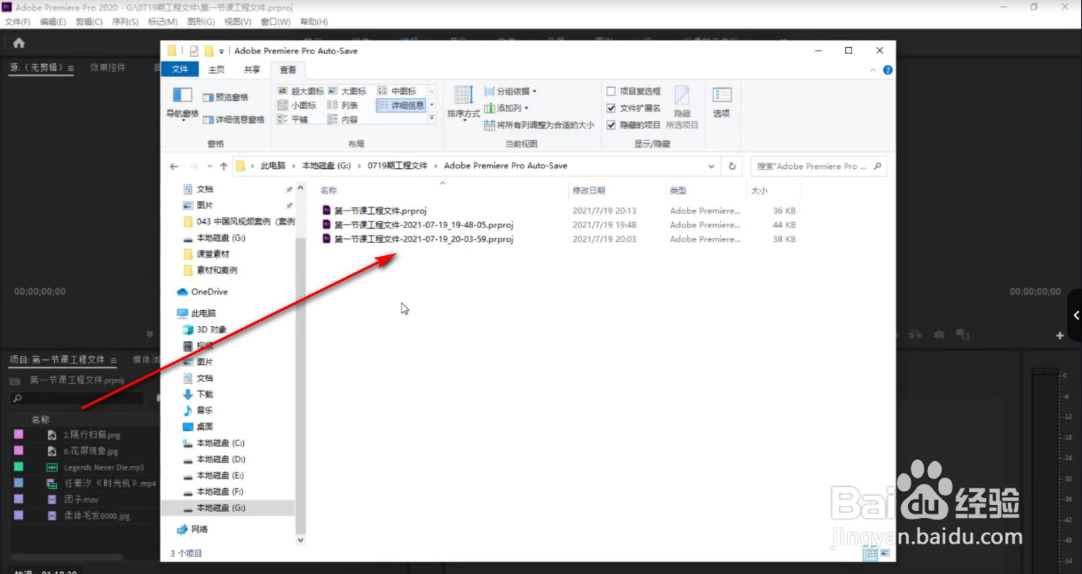The height and width of the screenshot is (574, 1082).
Task: Open the sort by menu
Action: [x=463, y=103]
